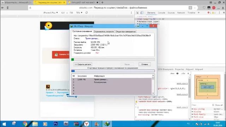
Task: Open the Properties tab in the styles pane
Action: pos(179,69)
